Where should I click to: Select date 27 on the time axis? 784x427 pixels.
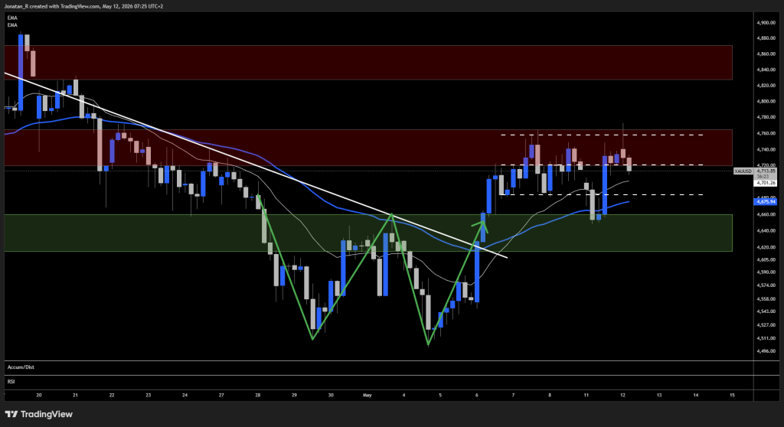coord(221,395)
